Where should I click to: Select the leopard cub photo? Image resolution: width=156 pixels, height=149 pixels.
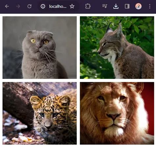pos(39,113)
